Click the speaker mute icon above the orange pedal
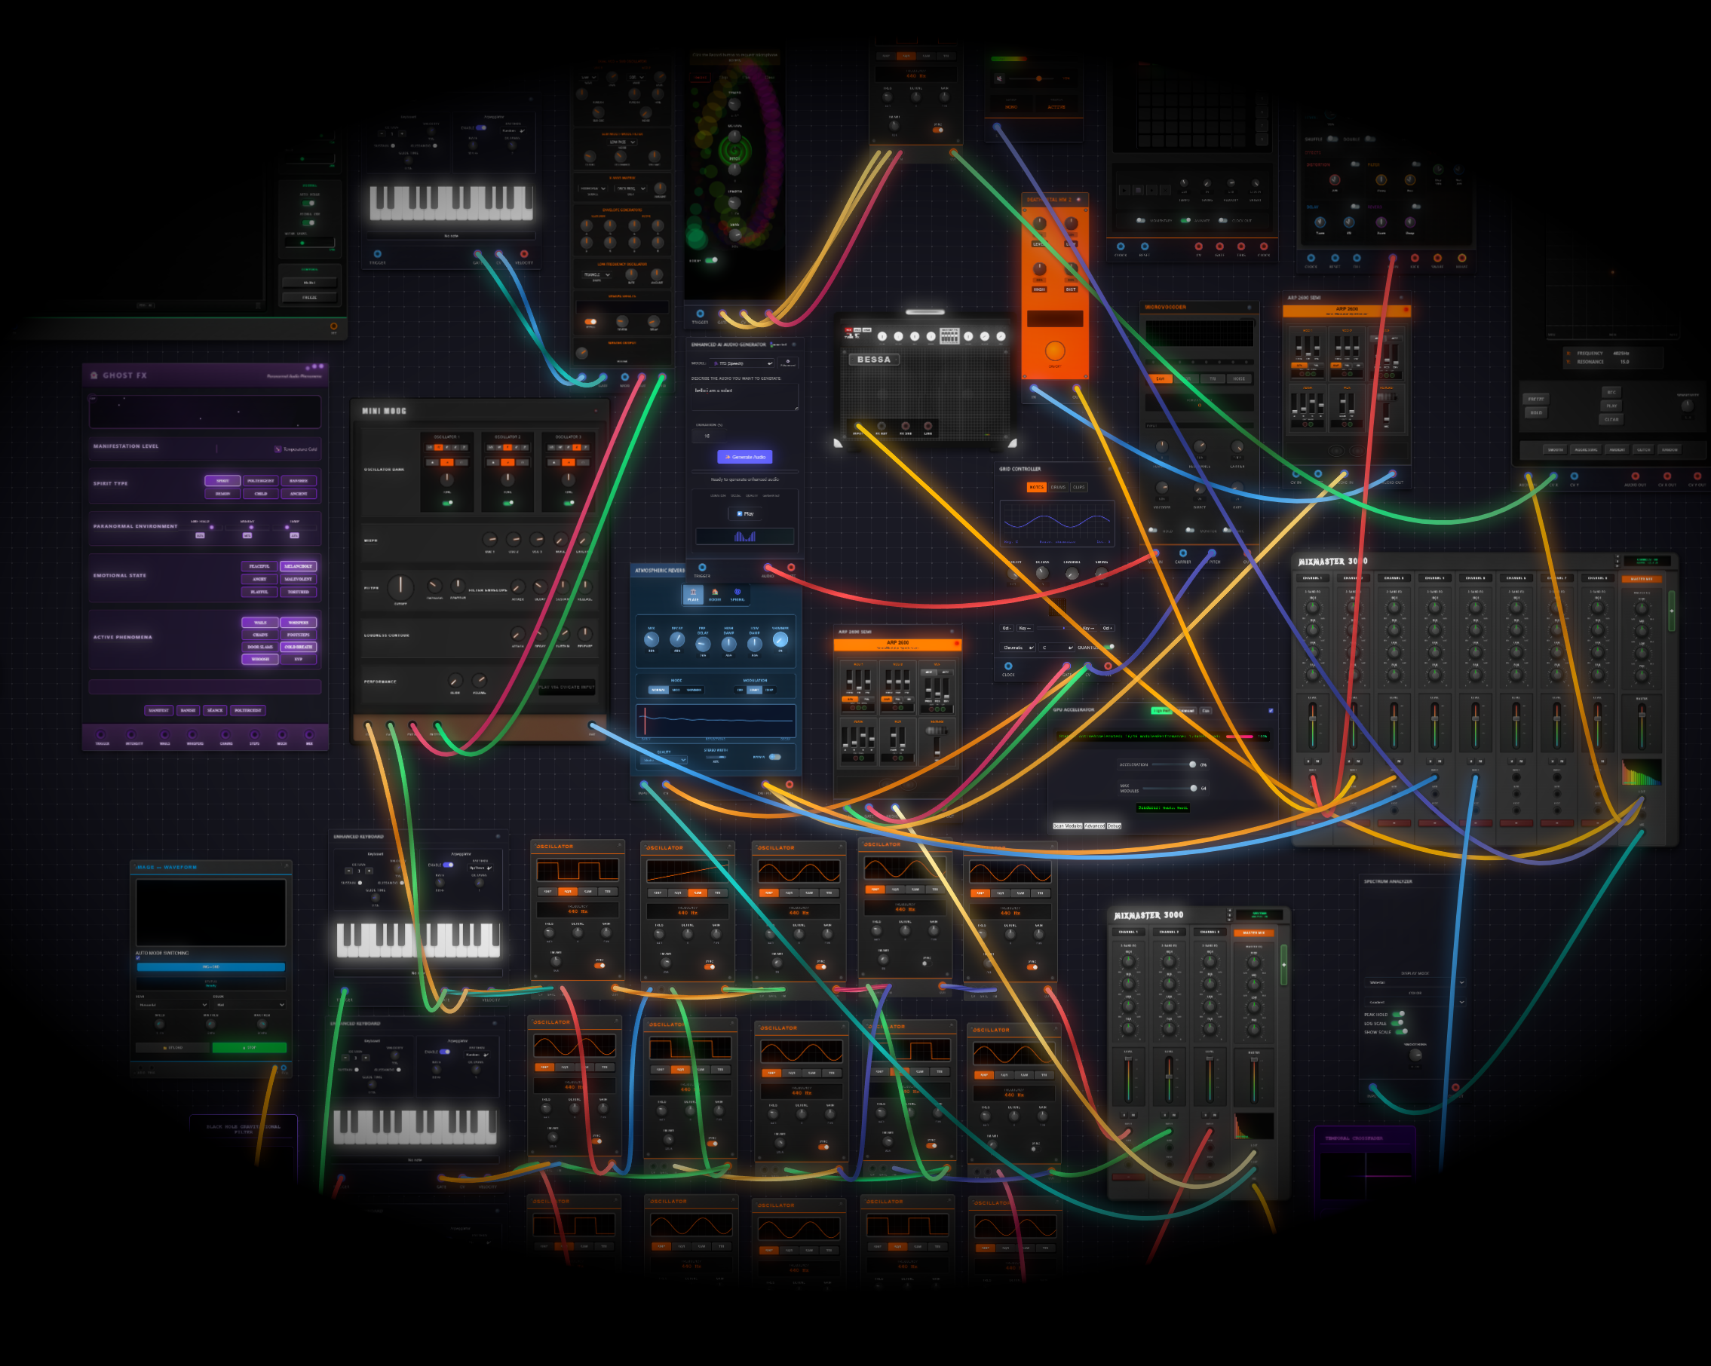Screen dimensions: 1711x1366 point(1000,78)
